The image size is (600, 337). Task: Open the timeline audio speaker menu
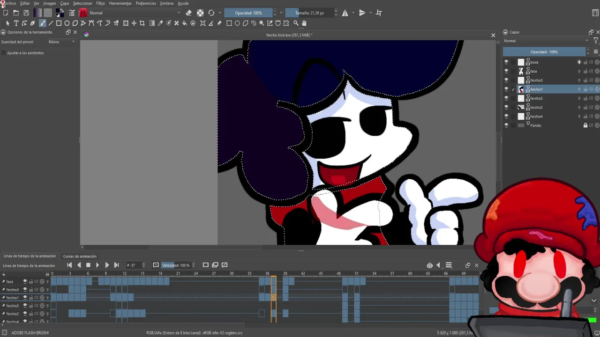(438, 265)
